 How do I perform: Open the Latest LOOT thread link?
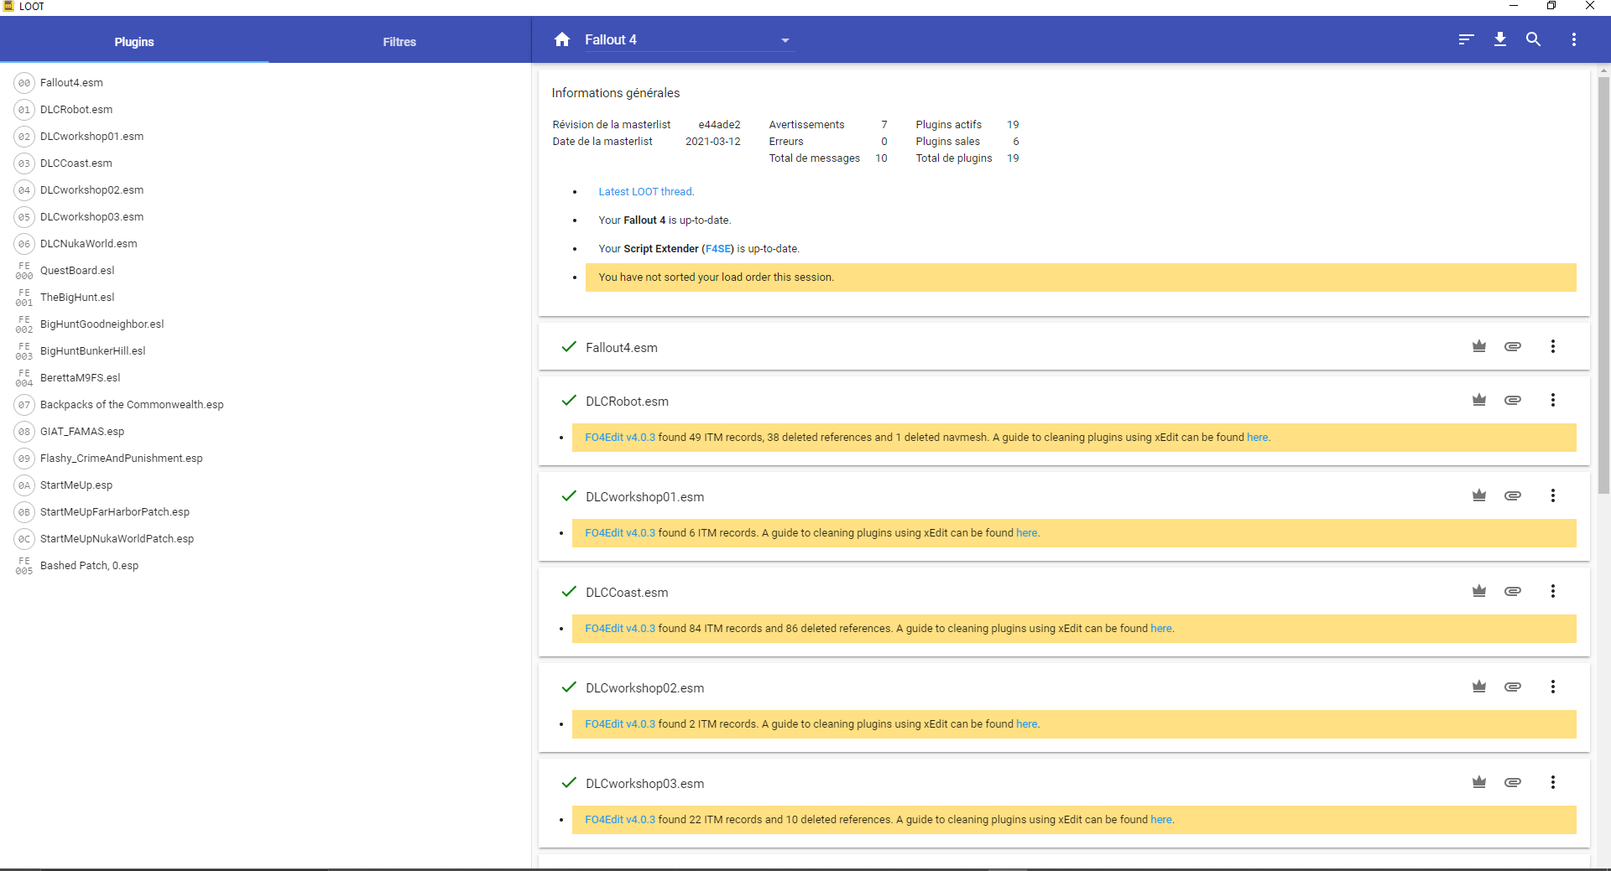(x=646, y=192)
